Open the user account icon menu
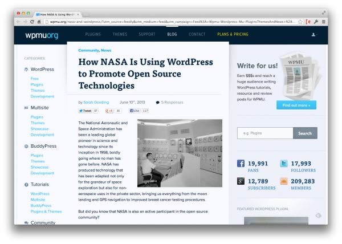 [x=314, y=34]
